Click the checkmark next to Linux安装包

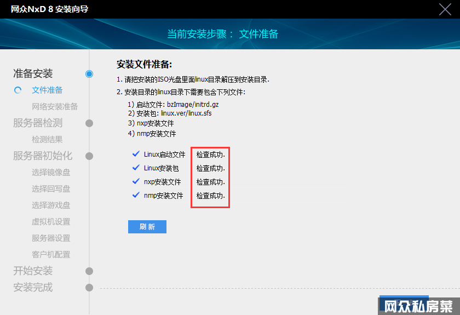136,168
